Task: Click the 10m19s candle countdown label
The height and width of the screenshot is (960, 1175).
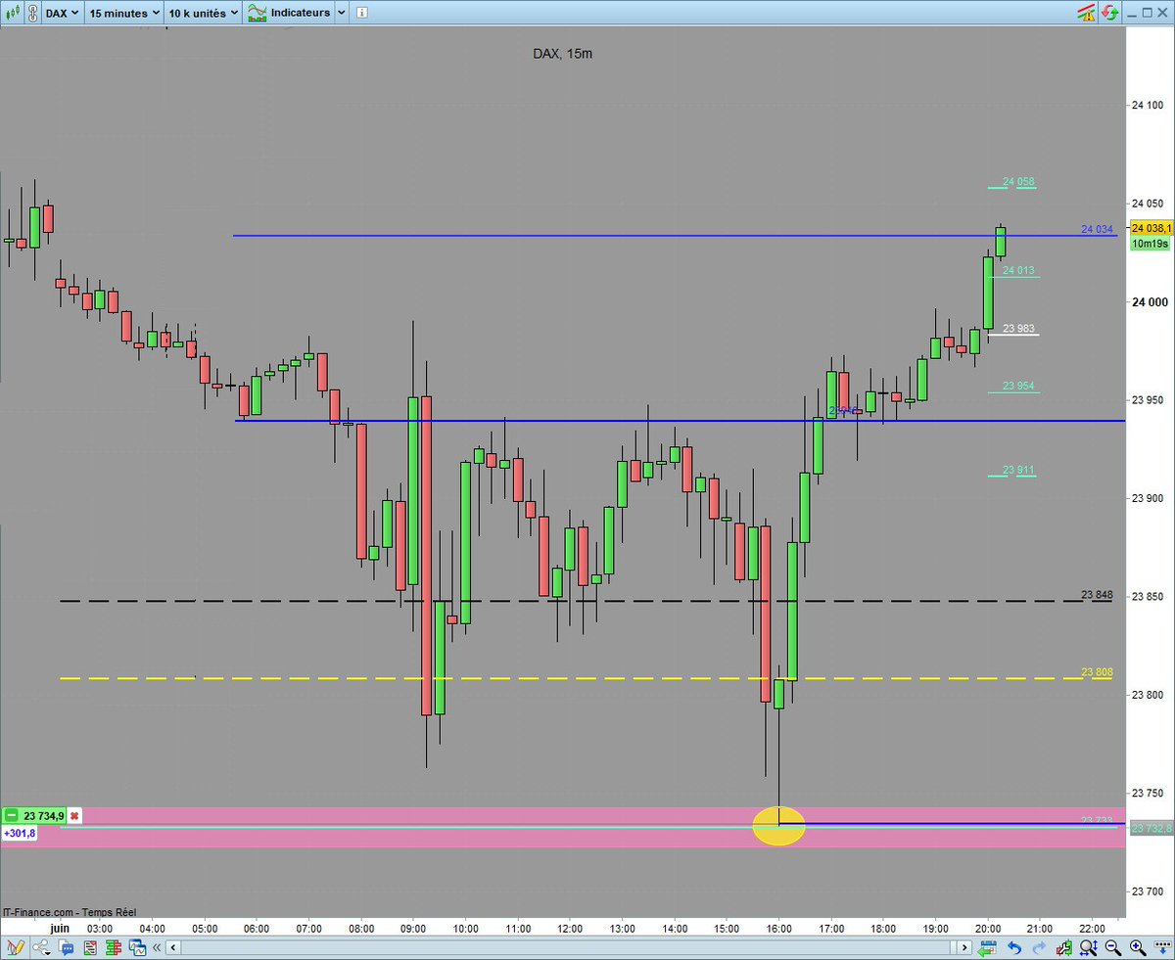Action: [1151, 244]
